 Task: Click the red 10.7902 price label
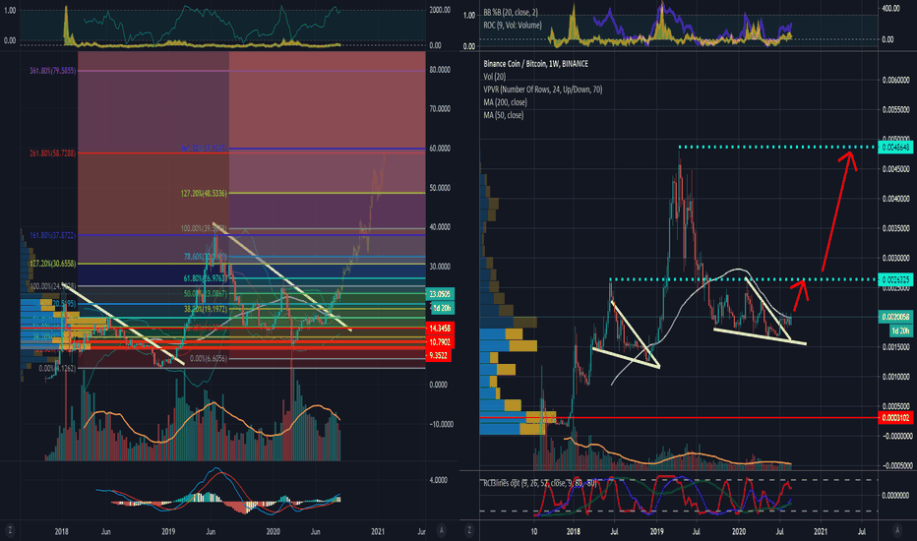pos(439,342)
